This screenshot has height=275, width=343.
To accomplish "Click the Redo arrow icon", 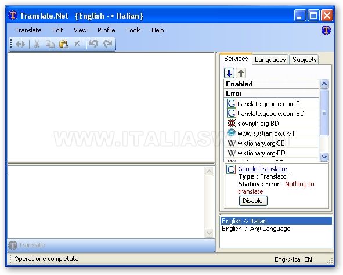I will tap(108, 44).
